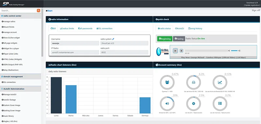This screenshot has height=124, width=261.
Task: Collapse the domain management section
Action: [21, 77]
